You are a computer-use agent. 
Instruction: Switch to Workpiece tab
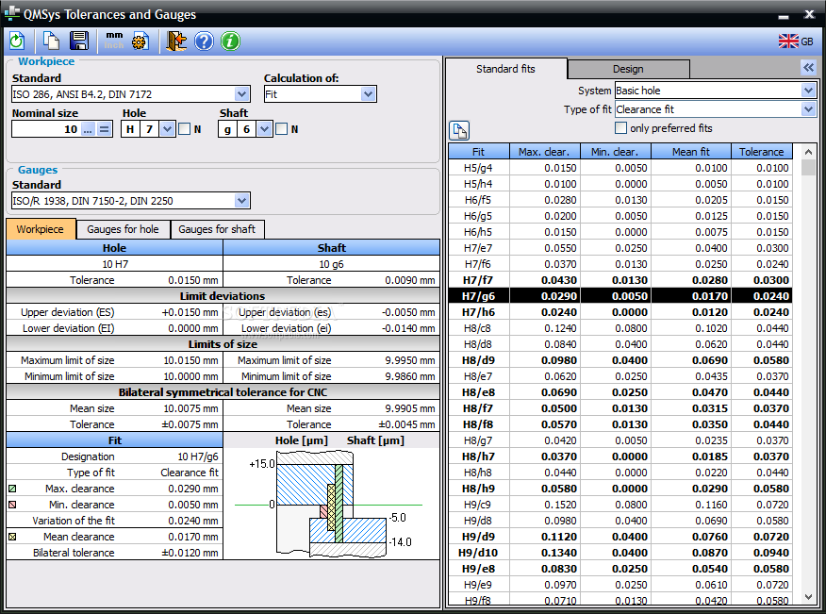click(x=41, y=229)
